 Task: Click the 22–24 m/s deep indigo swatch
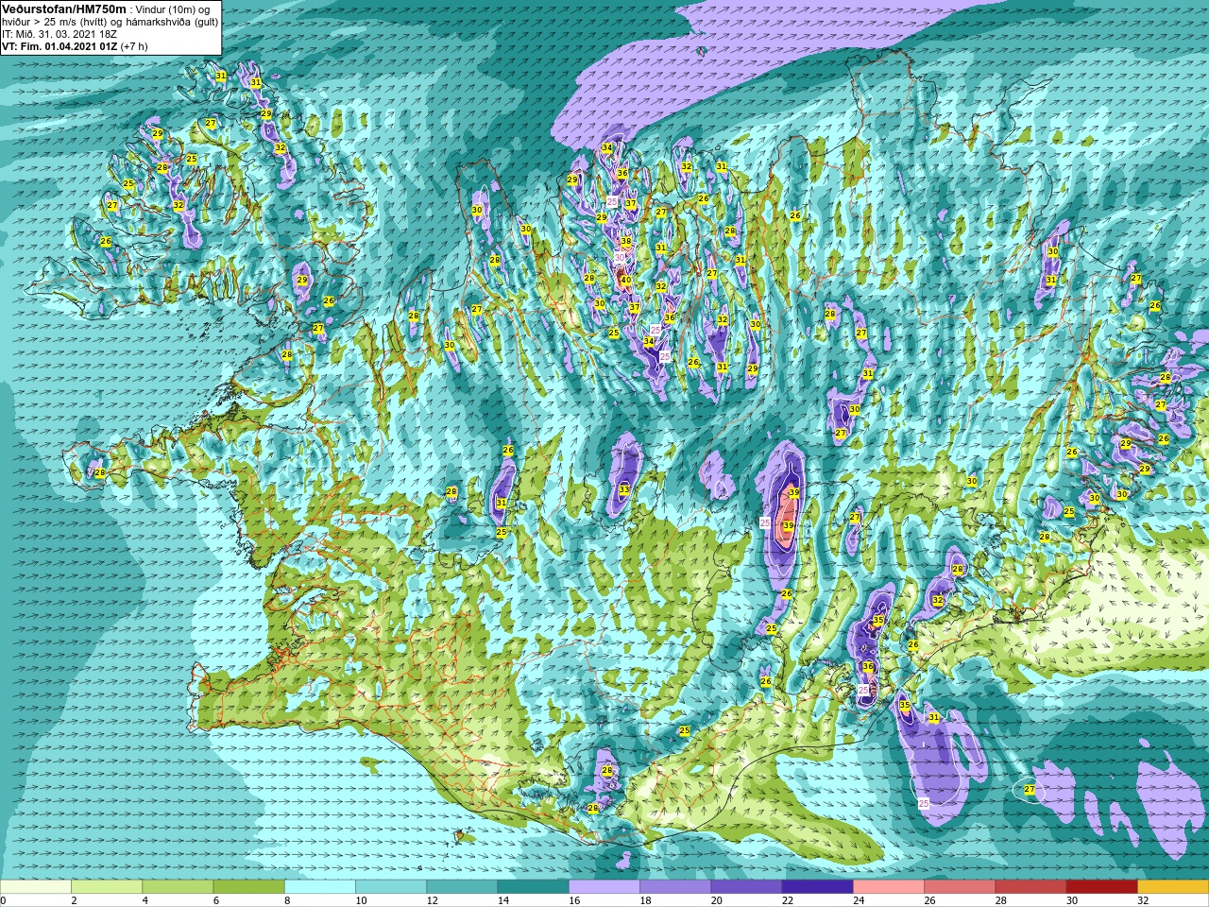817,887
